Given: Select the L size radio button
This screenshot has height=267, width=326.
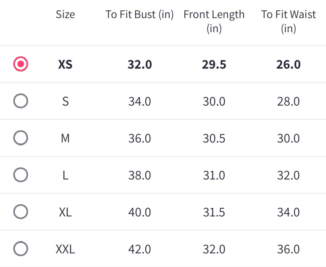Looking at the screenshot, I should coord(21,175).
